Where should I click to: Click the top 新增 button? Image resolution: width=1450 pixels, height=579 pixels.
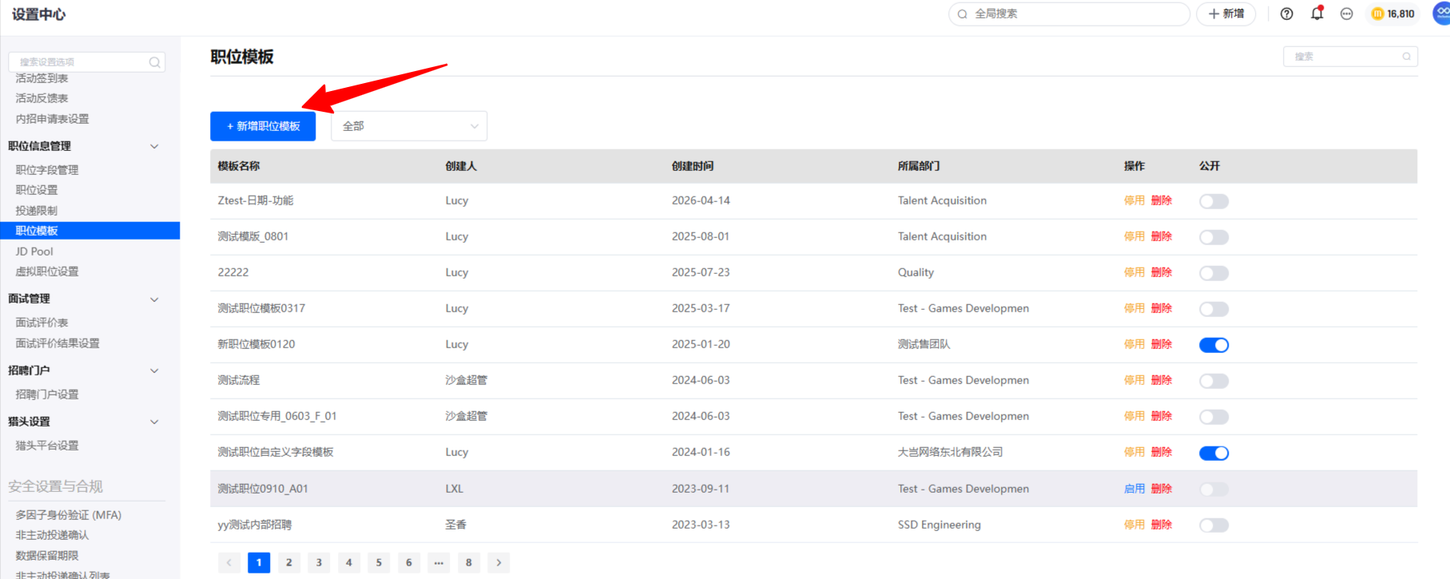tap(1226, 14)
